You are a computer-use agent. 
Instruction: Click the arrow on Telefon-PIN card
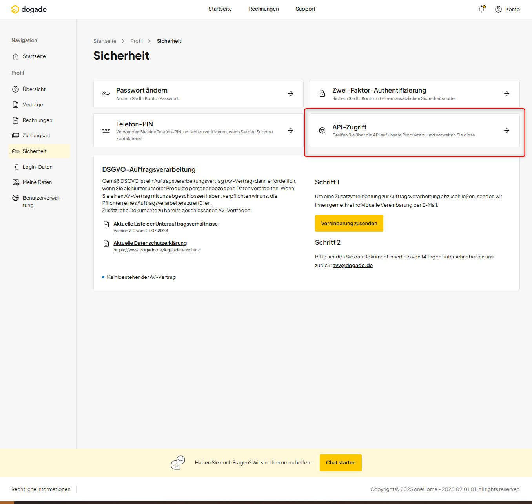coord(291,131)
